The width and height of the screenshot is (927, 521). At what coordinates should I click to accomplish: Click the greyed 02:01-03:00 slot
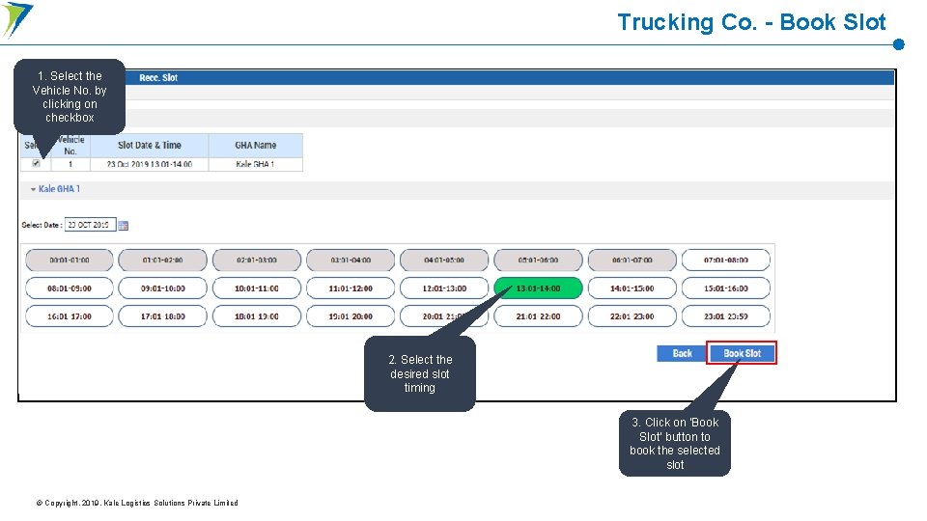coord(257,260)
